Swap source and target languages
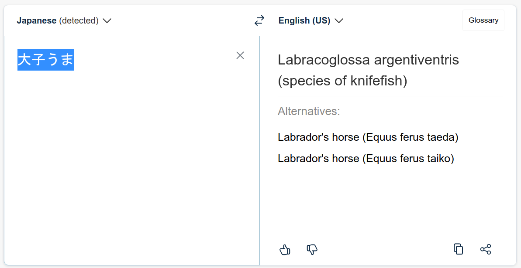The image size is (521, 268). pos(259,20)
